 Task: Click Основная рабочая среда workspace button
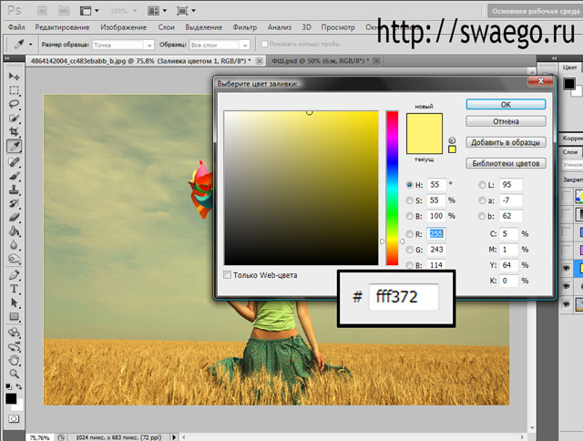(x=536, y=11)
